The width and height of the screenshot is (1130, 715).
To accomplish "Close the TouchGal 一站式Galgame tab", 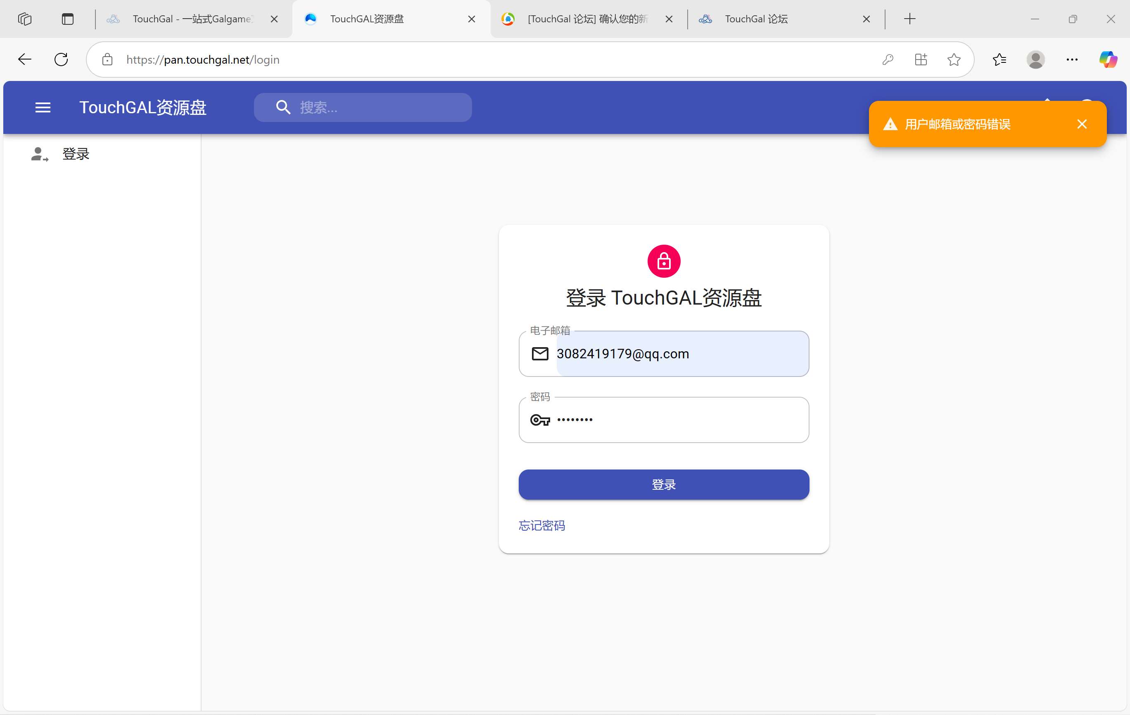I will click(x=274, y=19).
